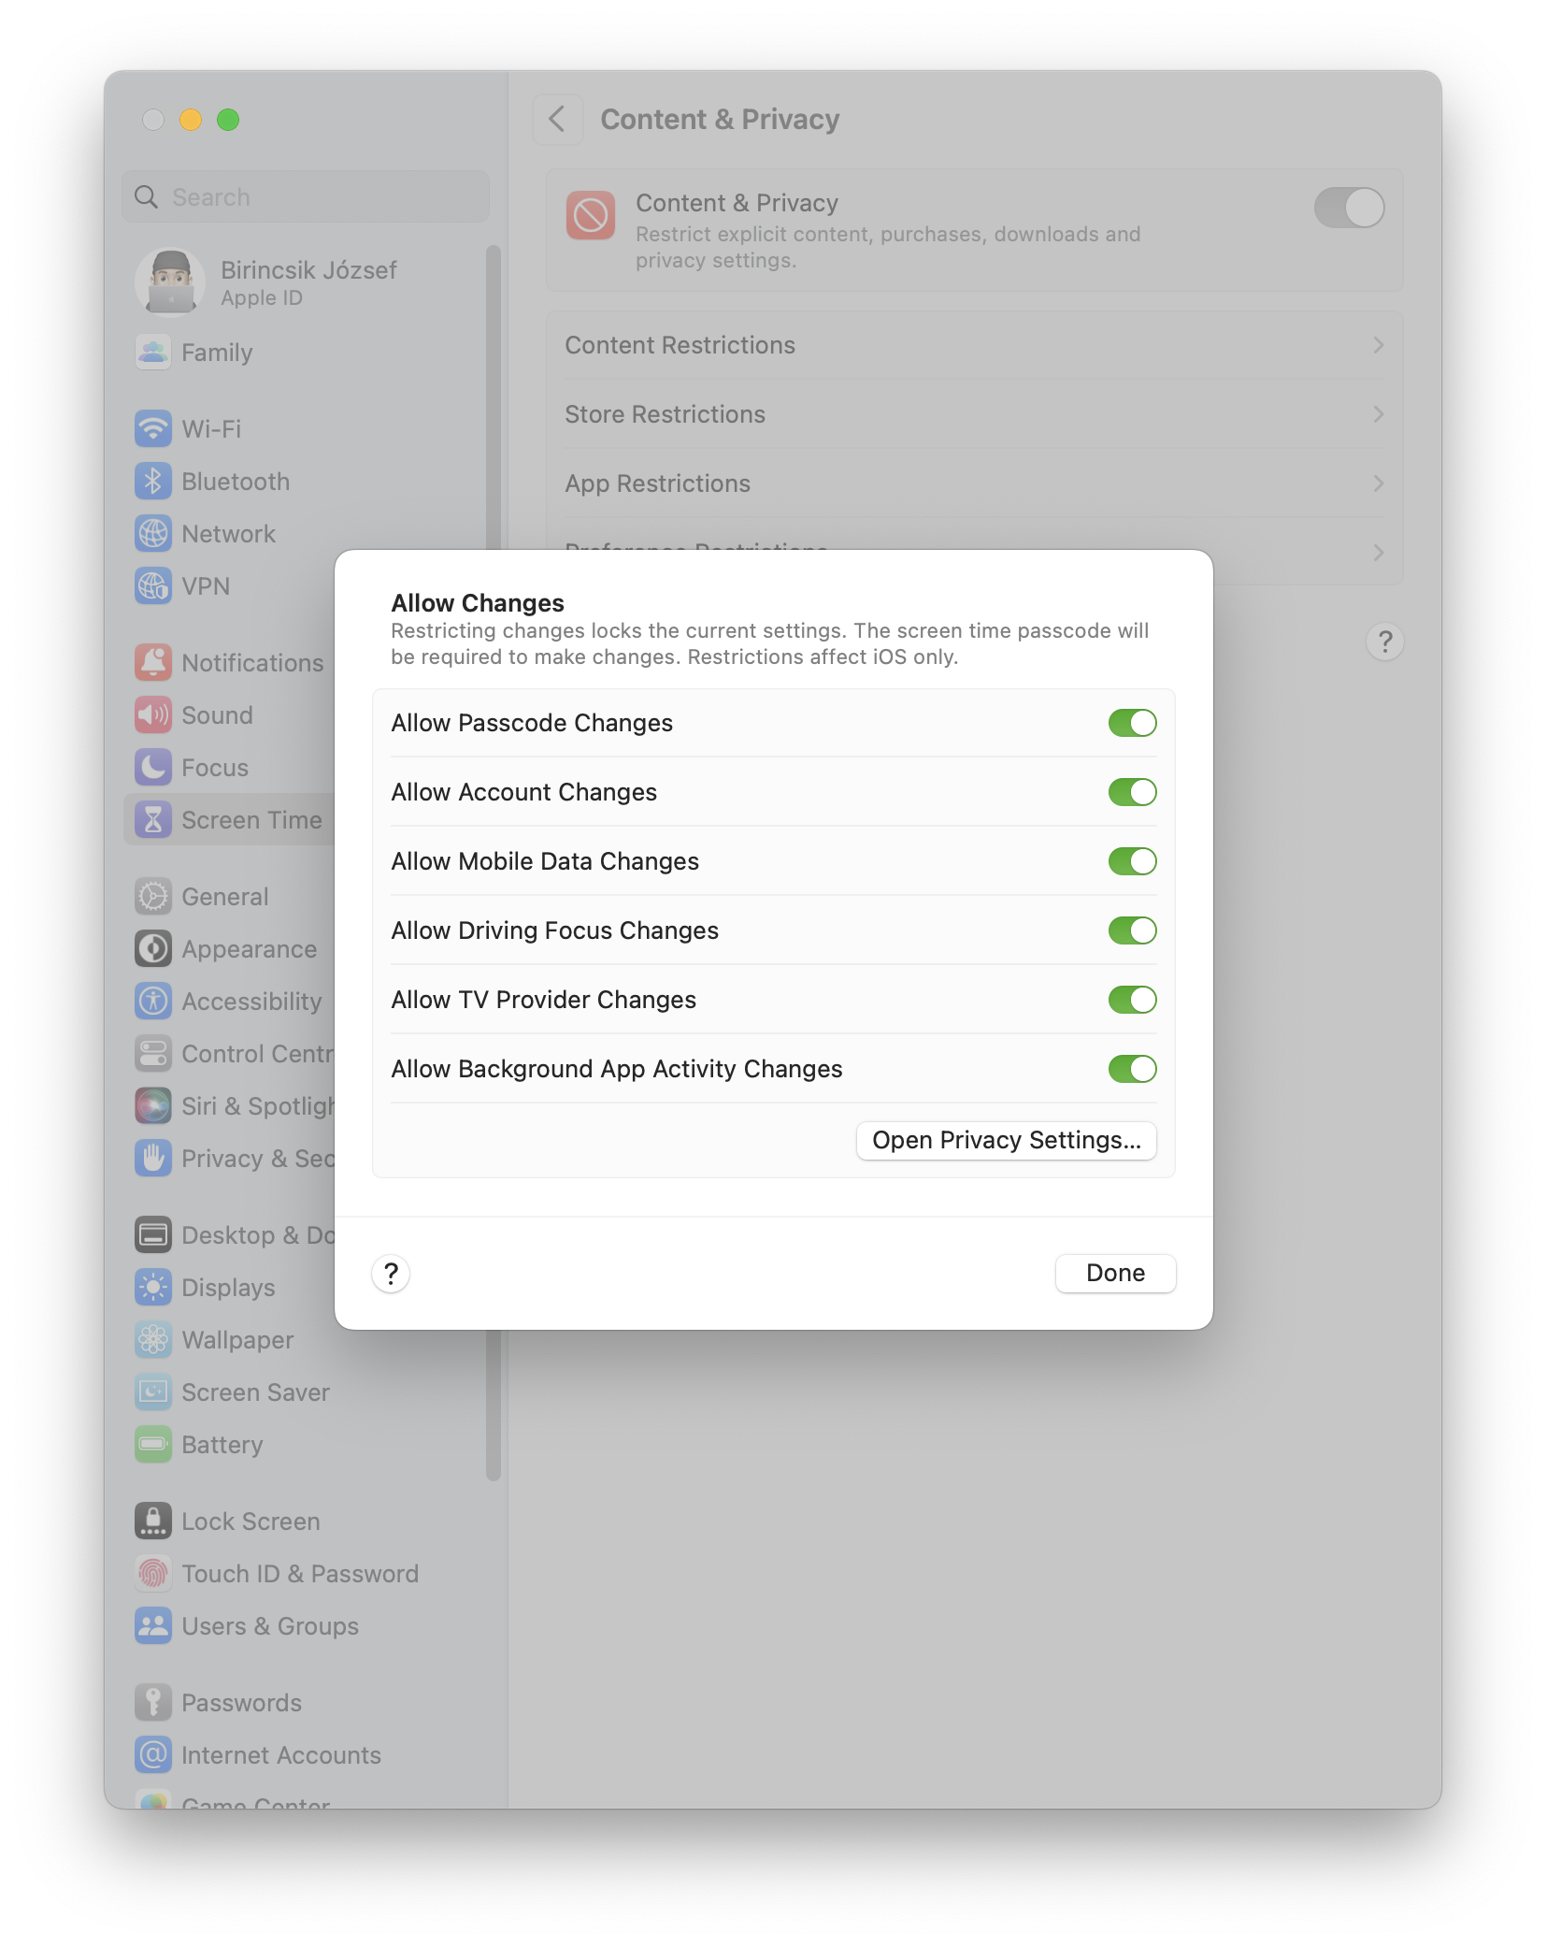Screen dimensions: 1546x1947
Task: Open Focus moon icon
Action: point(153,768)
